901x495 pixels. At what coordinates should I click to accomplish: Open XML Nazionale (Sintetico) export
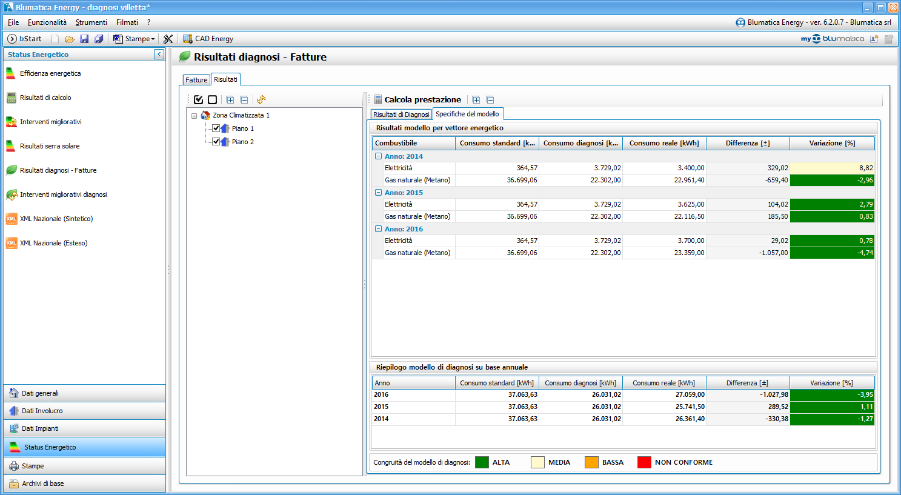coord(56,219)
